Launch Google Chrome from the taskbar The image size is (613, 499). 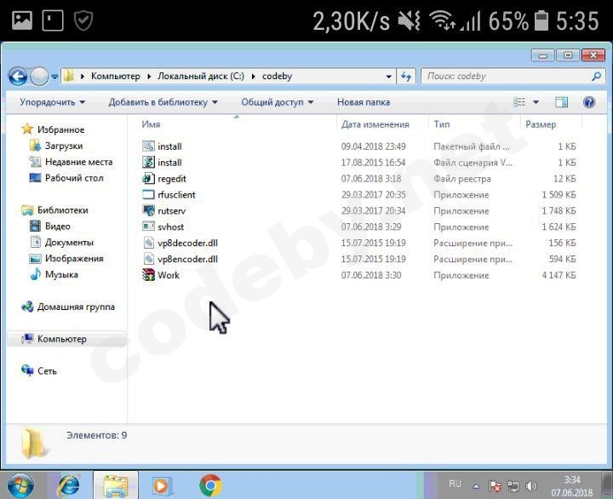(210, 485)
